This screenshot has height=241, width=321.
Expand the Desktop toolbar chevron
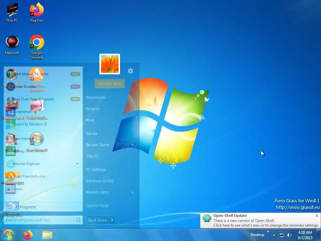268,232
